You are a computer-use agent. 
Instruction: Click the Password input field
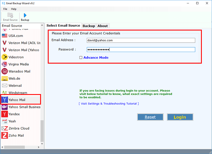(x=141, y=49)
